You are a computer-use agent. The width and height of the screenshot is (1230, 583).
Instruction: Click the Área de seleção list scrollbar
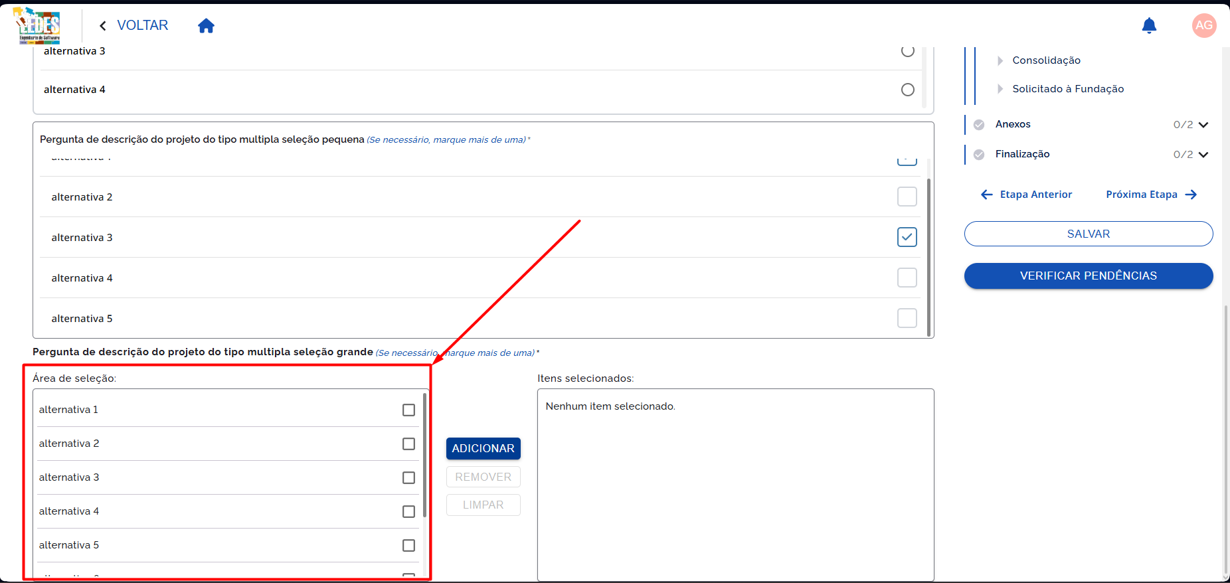pos(424,456)
